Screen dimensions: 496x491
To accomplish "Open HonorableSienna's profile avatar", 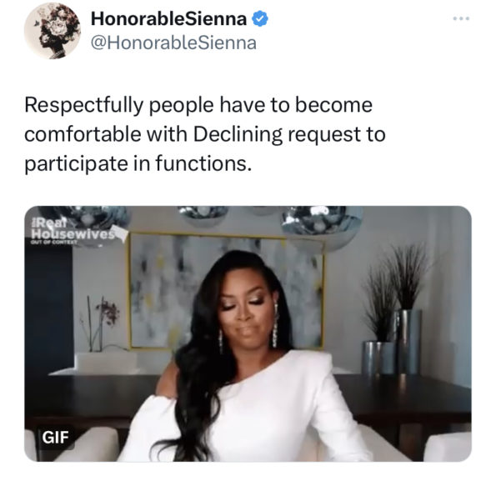I will pyautogui.click(x=53, y=31).
